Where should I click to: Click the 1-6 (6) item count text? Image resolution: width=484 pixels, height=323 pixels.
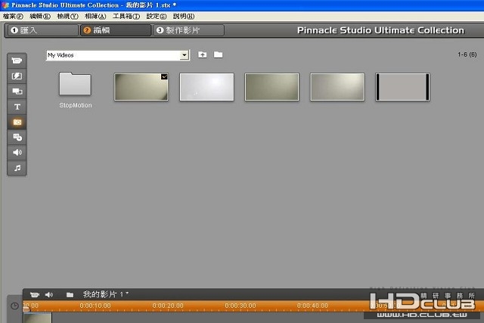[467, 54]
